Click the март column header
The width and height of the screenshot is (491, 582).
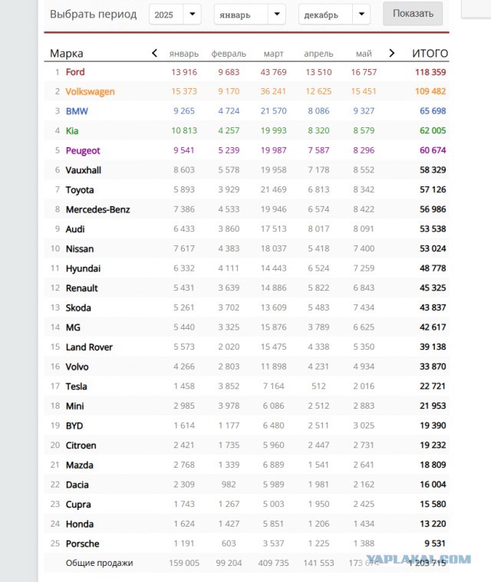click(273, 54)
